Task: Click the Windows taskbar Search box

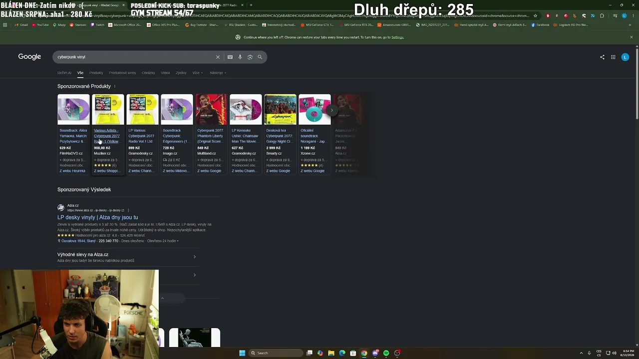Action: 276,353
